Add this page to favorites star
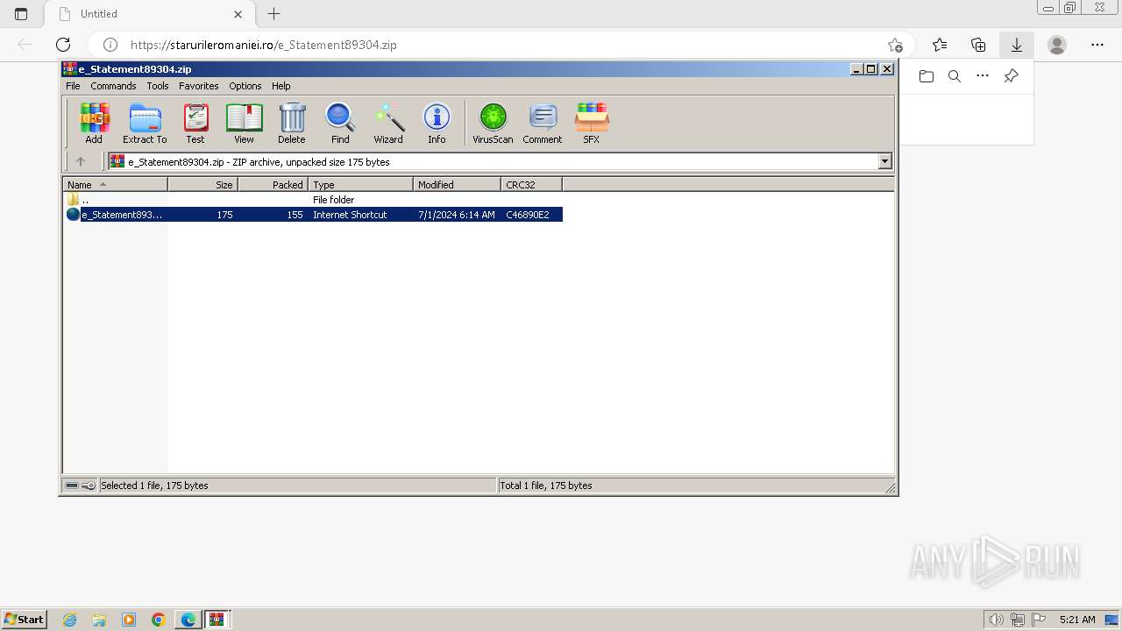Screen dimensions: 1122x631 895,45
